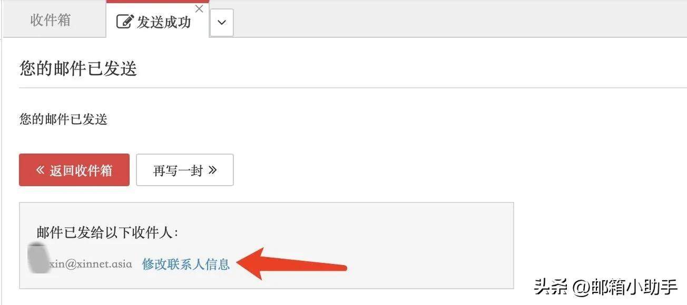Click the double-right arrow icon in 再写一封
The width and height of the screenshot is (687, 305).
[212, 170]
